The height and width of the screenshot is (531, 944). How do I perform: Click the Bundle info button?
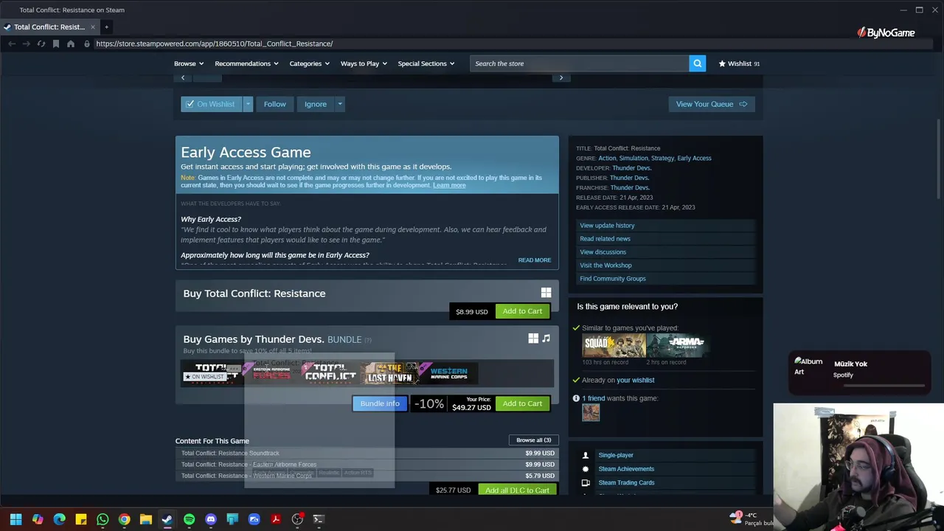[x=380, y=403]
